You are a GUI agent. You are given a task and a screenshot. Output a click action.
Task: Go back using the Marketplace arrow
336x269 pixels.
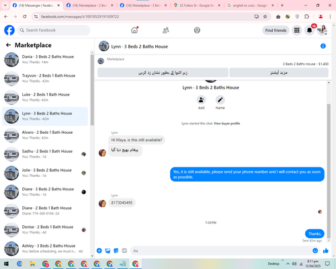8,45
